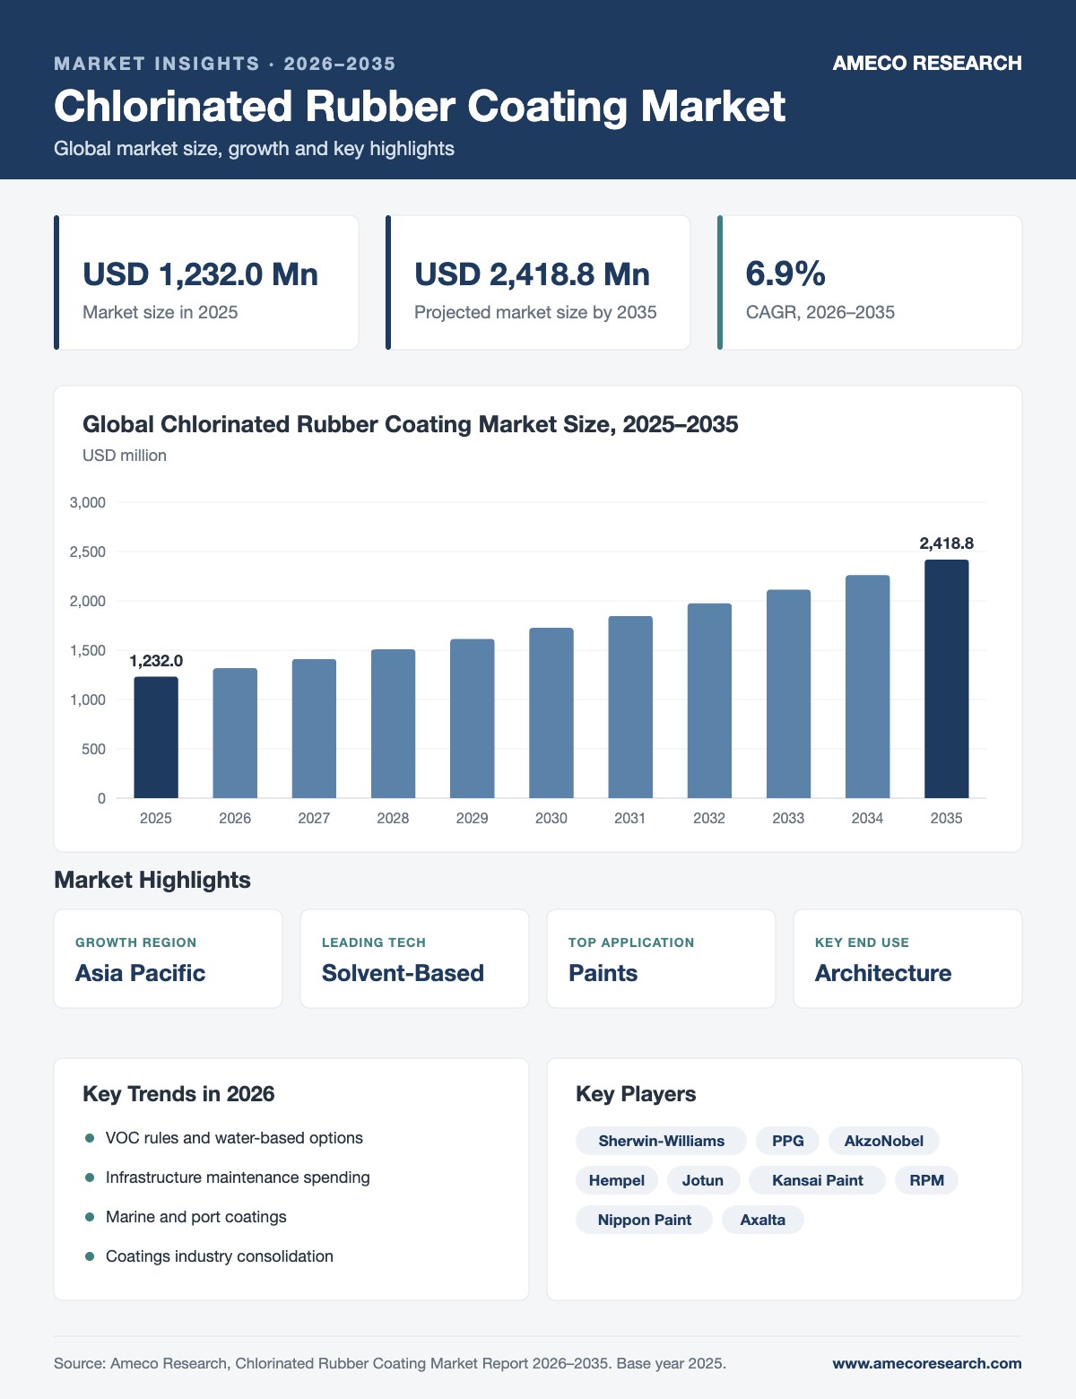Click the 2030 bar in the chart
The height and width of the screenshot is (1399, 1076).
pos(551,713)
